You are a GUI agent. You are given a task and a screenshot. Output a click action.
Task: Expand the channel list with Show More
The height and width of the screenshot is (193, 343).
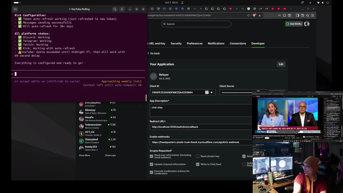[x=84, y=155]
